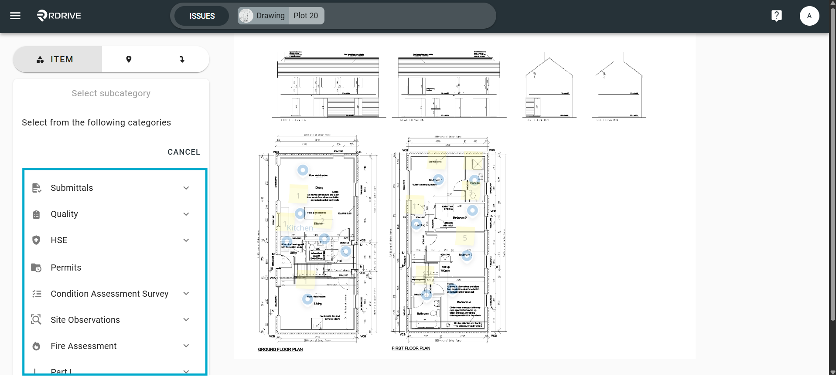836x376 pixels.
Task: Select the Permits category
Action: 111,268
